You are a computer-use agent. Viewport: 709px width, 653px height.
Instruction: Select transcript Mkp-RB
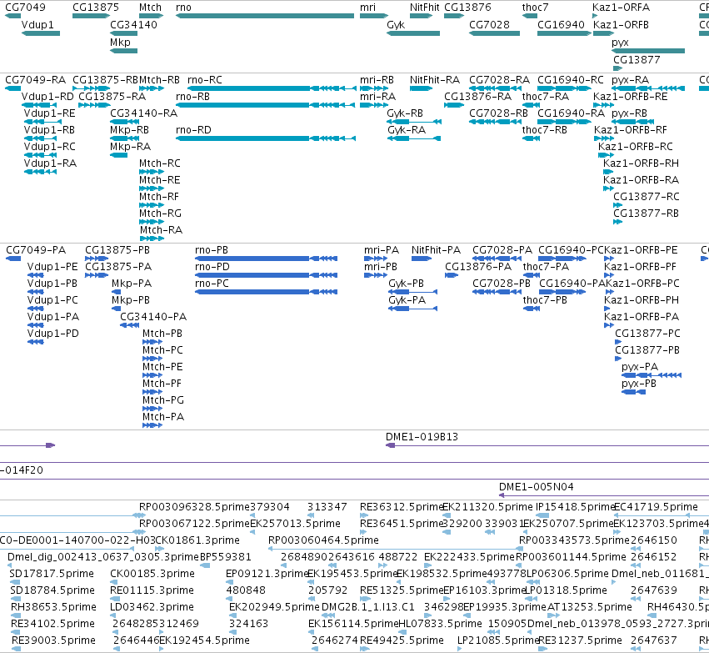(124, 138)
